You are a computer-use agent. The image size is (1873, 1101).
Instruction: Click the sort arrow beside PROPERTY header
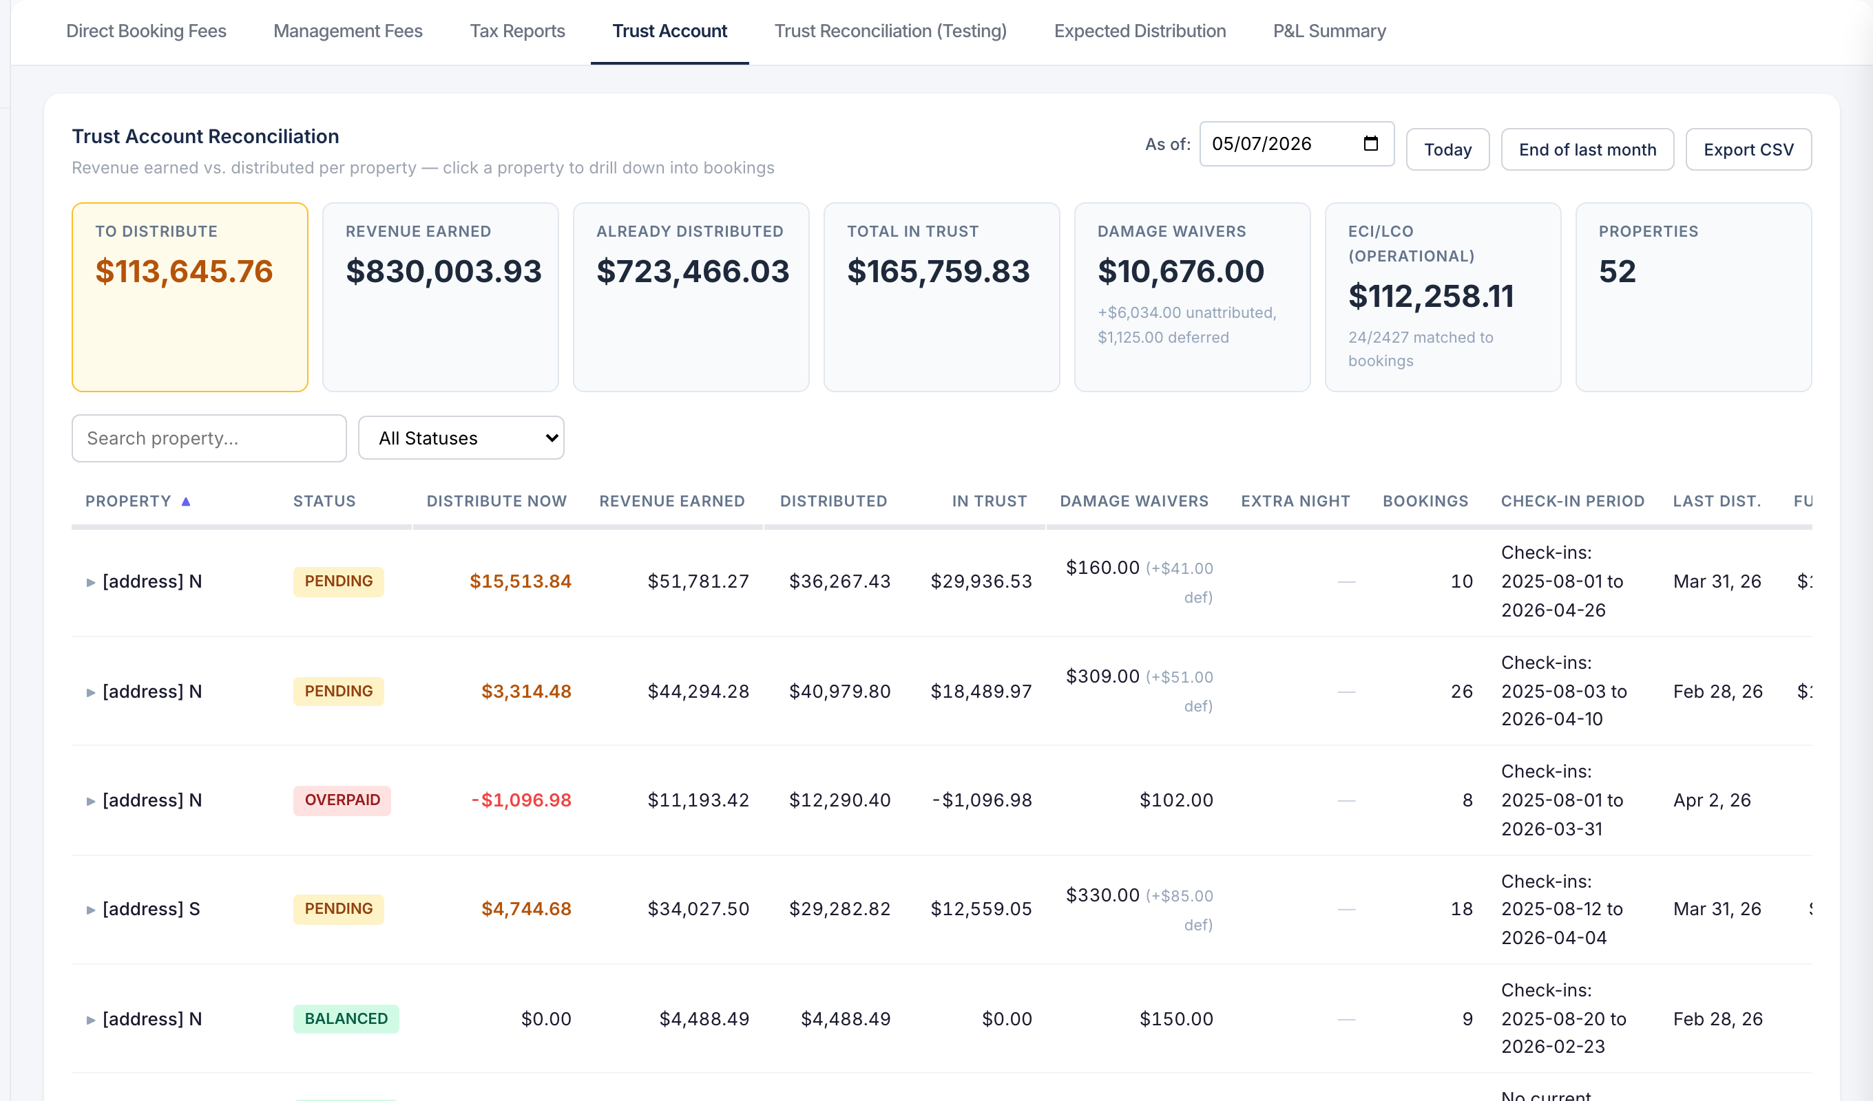pyautogui.click(x=186, y=502)
